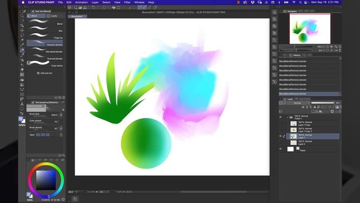
Task: Click Fill icon in command bar
Action: point(114,7)
